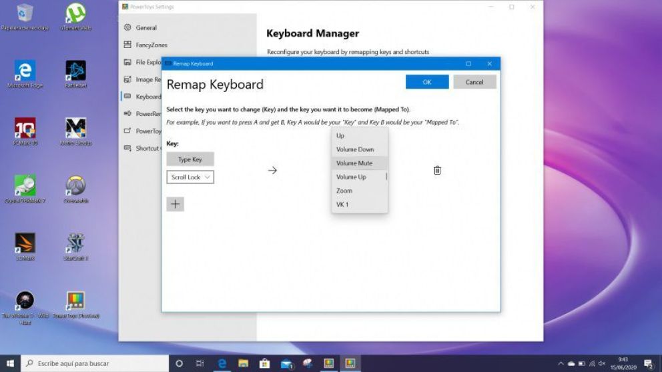Click the dropdown list scrollbar thumb

click(x=386, y=176)
